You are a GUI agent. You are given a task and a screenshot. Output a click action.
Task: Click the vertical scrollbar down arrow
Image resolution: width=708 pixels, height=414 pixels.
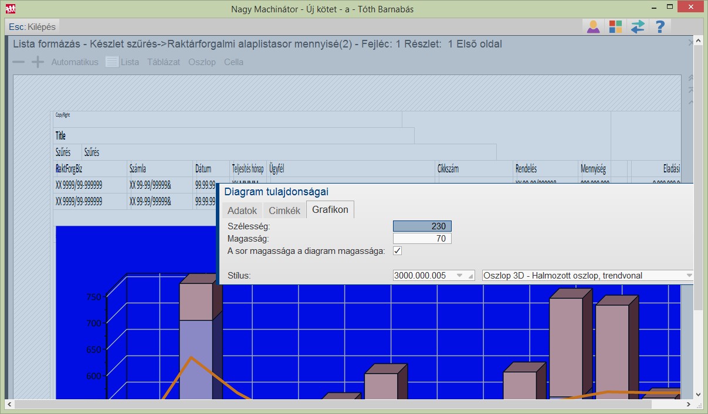click(x=698, y=394)
